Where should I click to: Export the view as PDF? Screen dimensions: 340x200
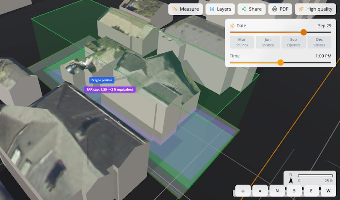pos(280,9)
